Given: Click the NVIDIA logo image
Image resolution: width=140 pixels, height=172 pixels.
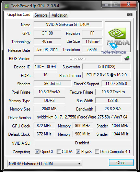Looking at the screenshot, I should (x=118, y=37).
